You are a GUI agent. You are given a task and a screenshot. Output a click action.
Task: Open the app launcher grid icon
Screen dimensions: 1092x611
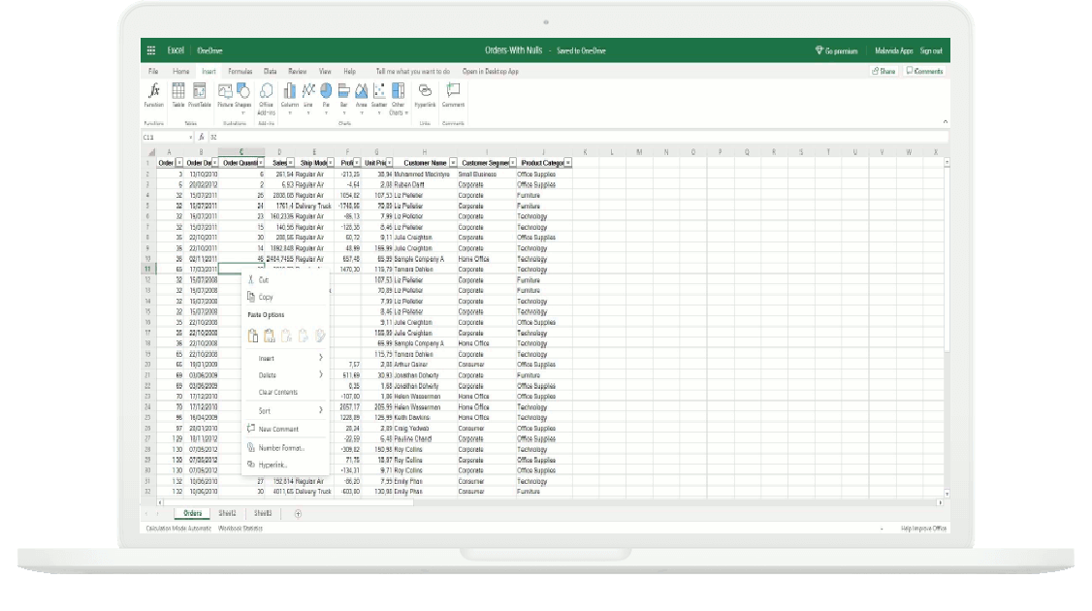pyautogui.click(x=151, y=50)
